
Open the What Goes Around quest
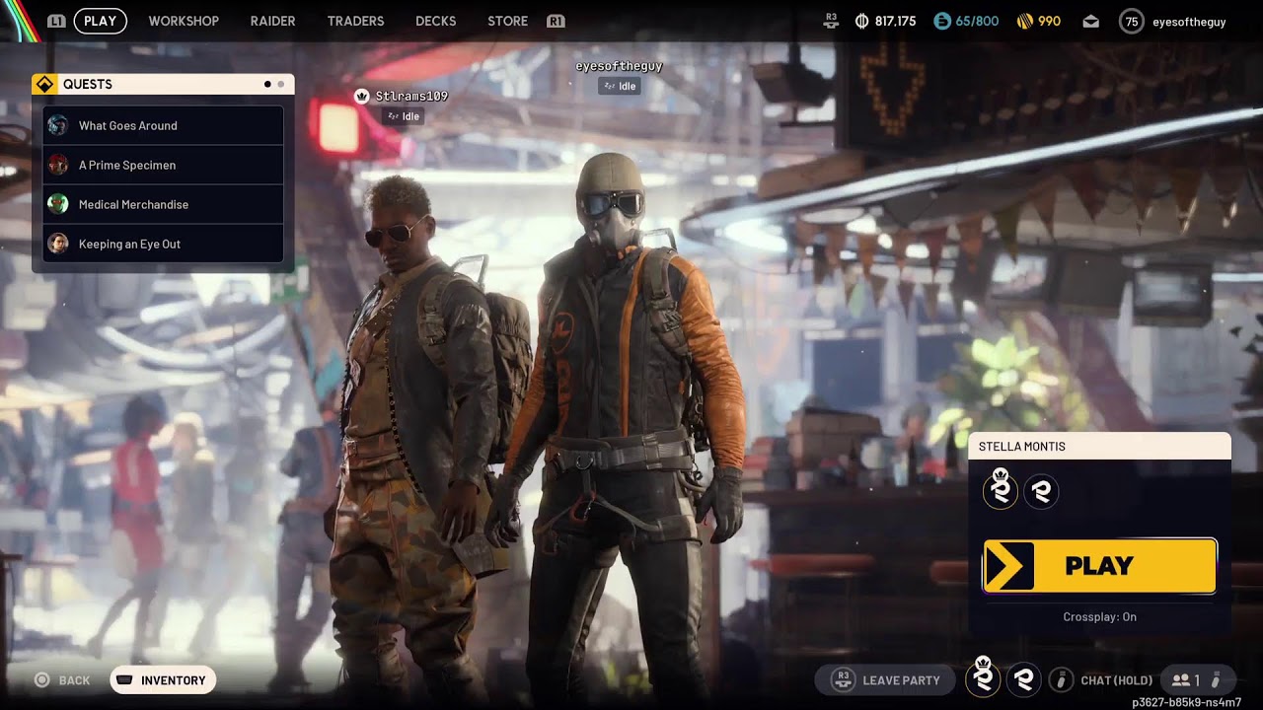click(x=164, y=125)
